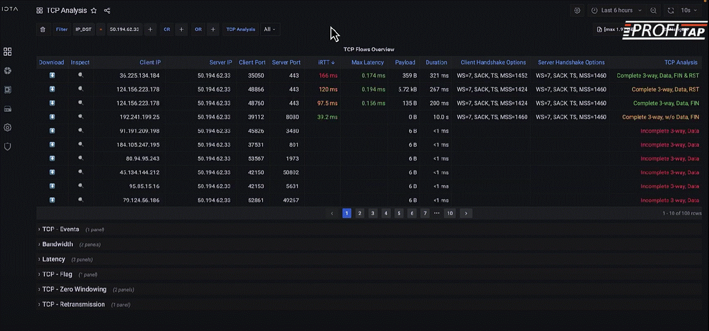Viewport: 709px width, 331px height.
Task: Go to page 10 of flows
Action: 450,213
